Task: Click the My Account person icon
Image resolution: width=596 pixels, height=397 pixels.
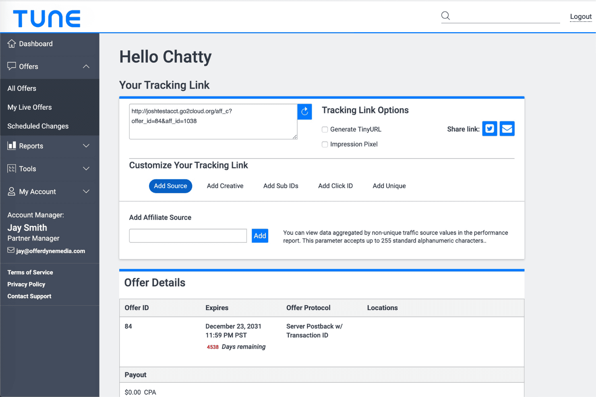Action: click(12, 191)
